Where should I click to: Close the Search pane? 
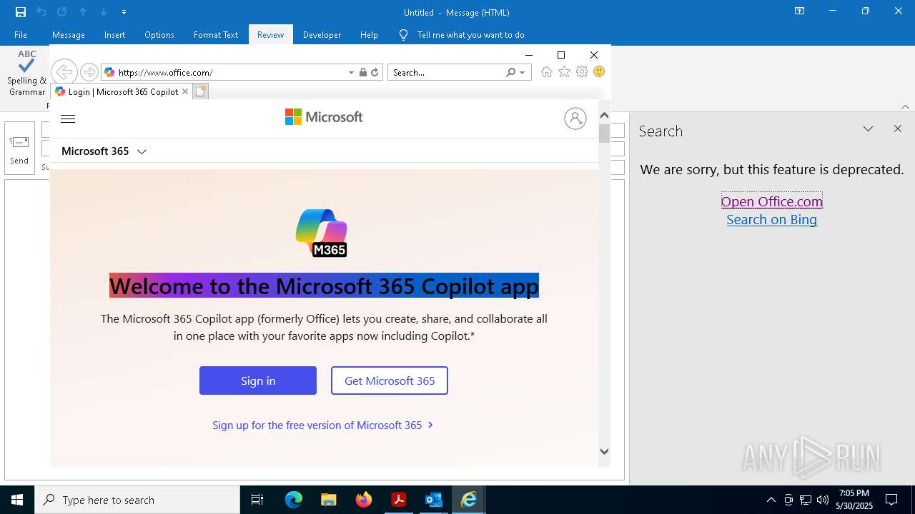pos(898,128)
